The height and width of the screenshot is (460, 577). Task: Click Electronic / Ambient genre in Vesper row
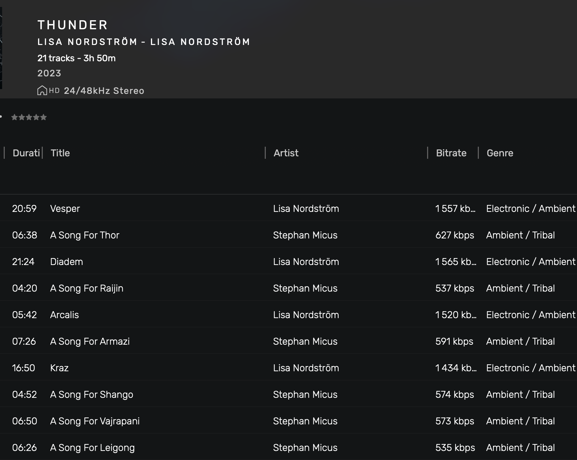point(531,209)
